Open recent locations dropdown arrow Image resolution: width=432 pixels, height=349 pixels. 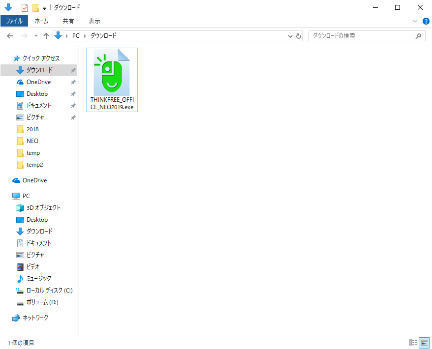[x=36, y=36]
